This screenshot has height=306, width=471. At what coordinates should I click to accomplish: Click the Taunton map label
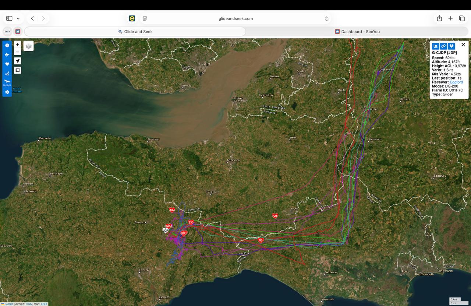click(211, 192)
